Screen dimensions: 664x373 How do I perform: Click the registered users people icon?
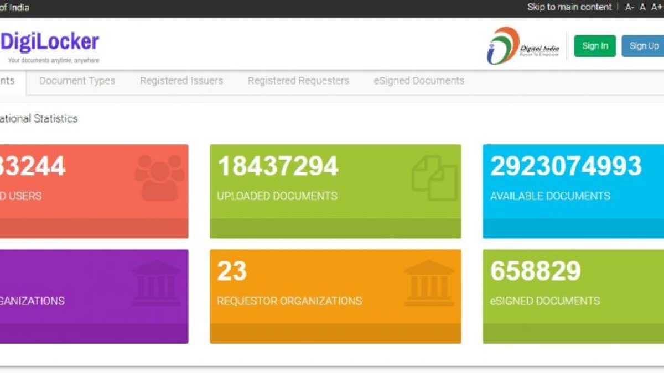(159, 177)
